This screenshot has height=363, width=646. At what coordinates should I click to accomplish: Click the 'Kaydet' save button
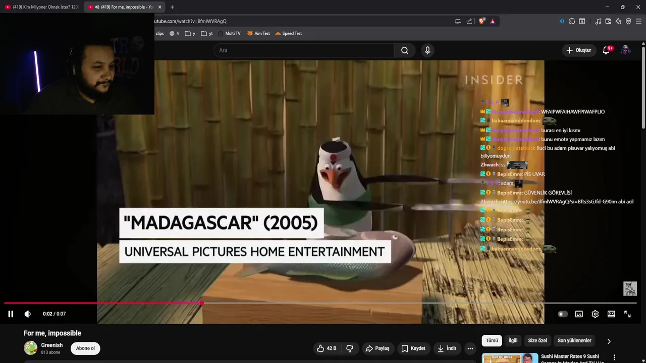point(413,348)
